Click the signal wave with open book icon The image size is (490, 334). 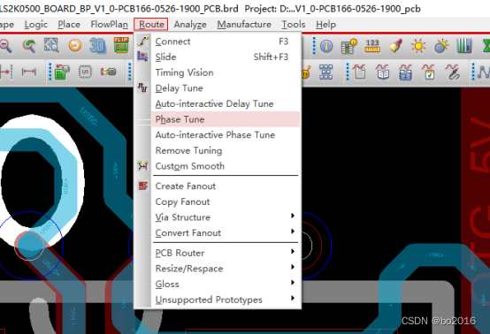click(x=383, y=72)
